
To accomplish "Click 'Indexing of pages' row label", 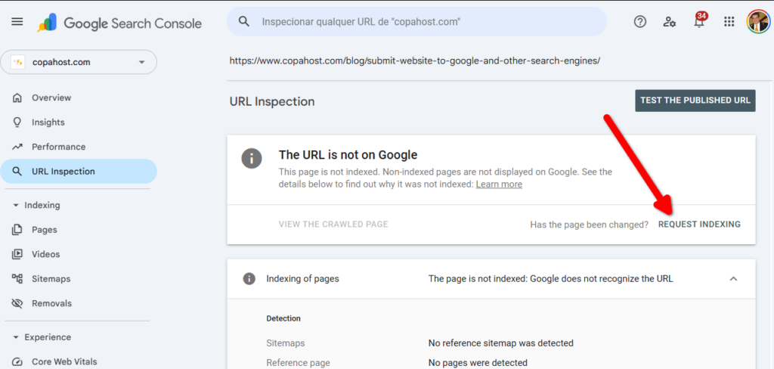I will (302, 278).
